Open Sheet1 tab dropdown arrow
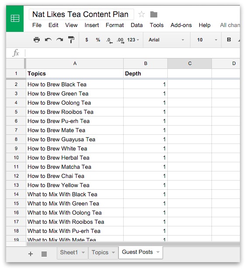Viewport: 246px width, 270px height. coord(83,253)
